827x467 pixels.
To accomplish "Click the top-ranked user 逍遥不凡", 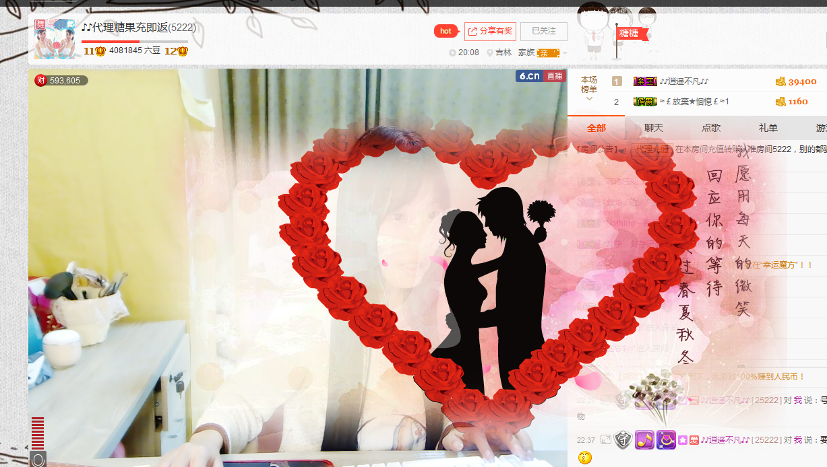I will pyautogui.click(x=683, y=81).
